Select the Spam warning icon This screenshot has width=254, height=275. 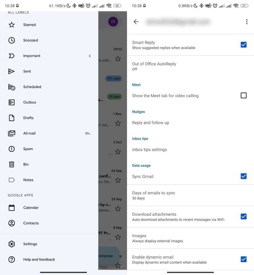pos(12,149)
